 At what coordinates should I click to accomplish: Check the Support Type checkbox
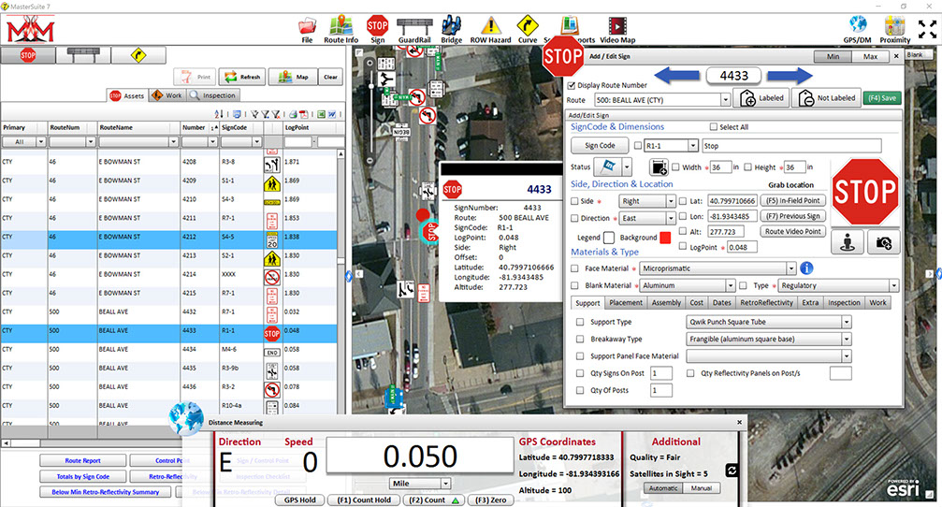click(581, 322)
